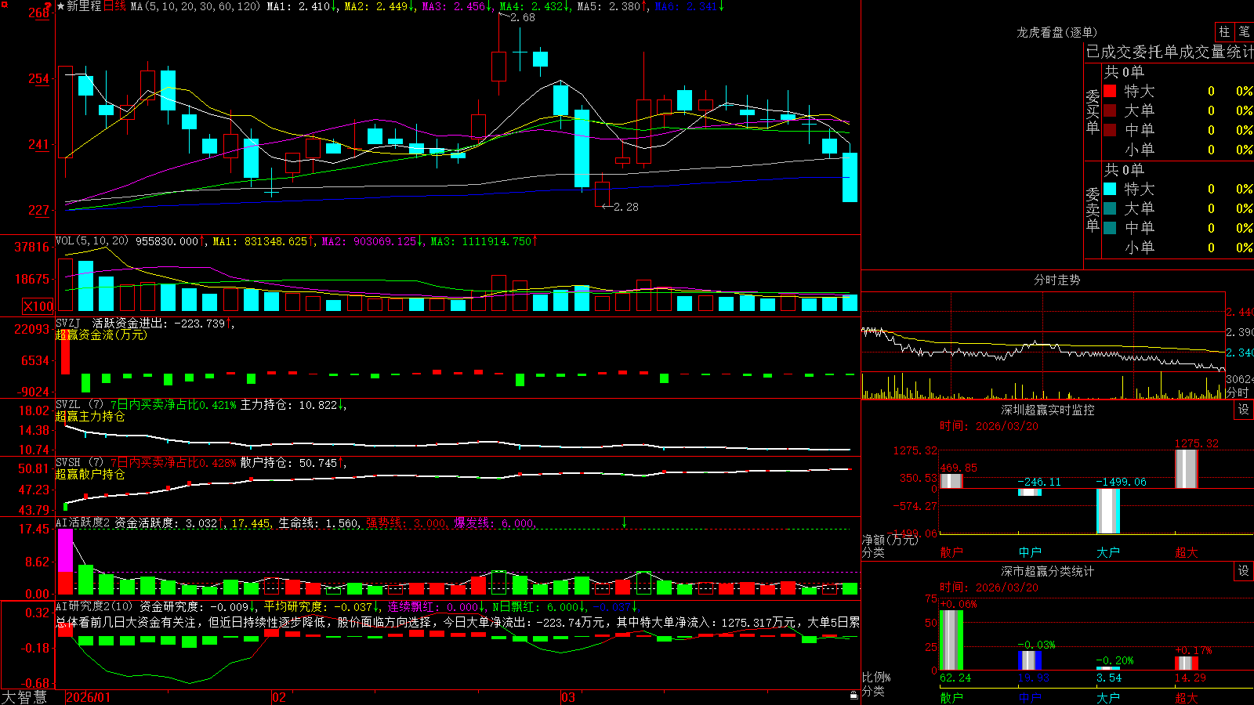The height and width of the screenshot is (705, 1254).
Task: Click the small red square icon at window corner
Action: (x=4, y=4)
